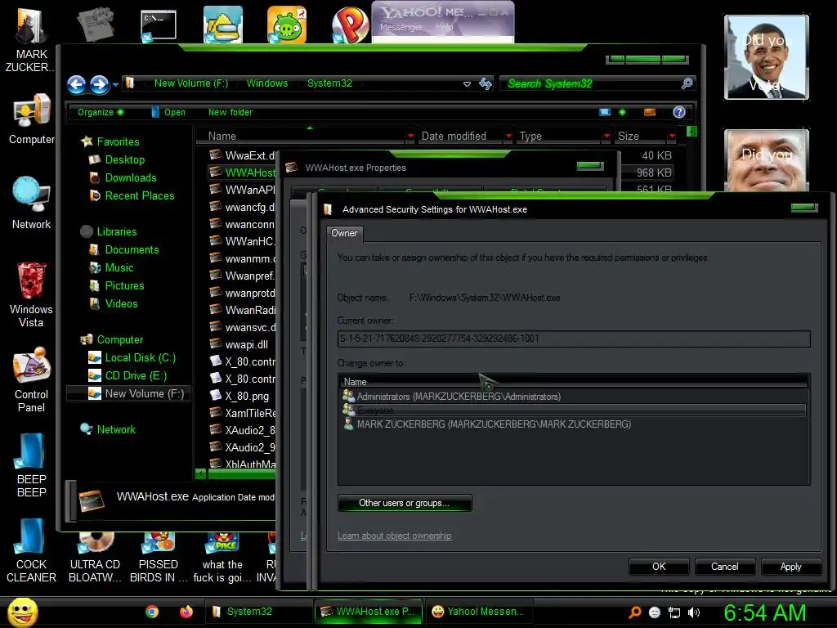The height and width of the screenshot is (628, 837).
Task: Open Explorer help question mark icon
Action: pyautogui.click(x=679, y=112)
